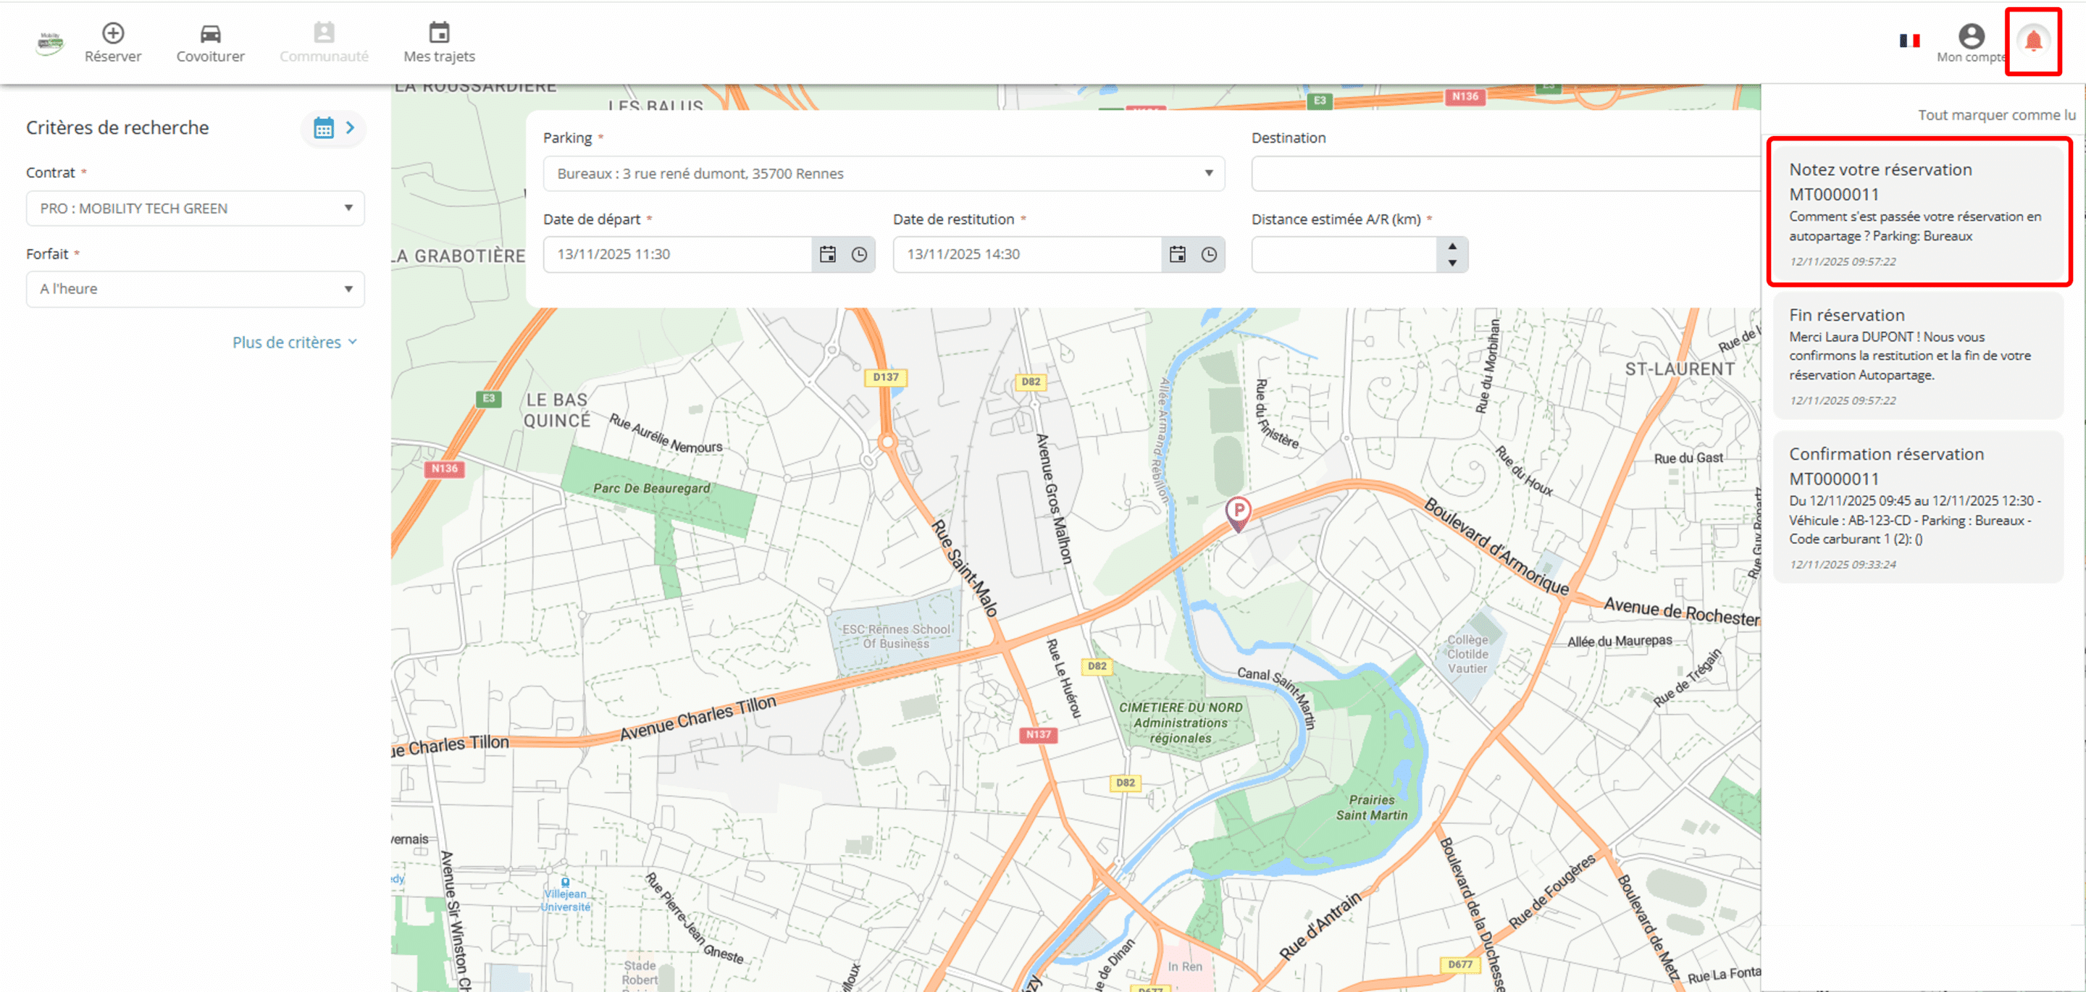Open Mes trajets page

click(x=439, y=43)
